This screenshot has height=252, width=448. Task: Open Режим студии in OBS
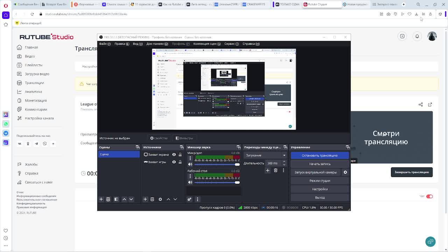(x=320, y=181)
